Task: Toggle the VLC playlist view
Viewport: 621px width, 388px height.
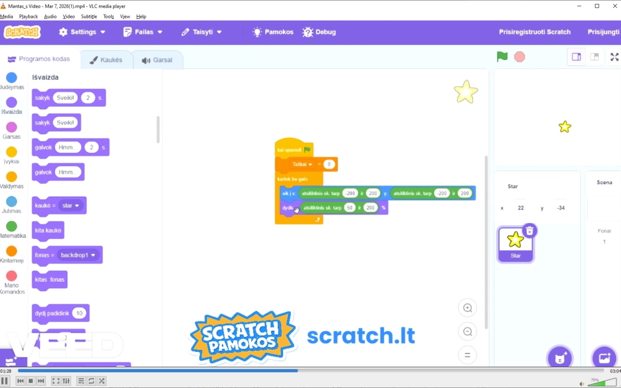Action: 81,381
